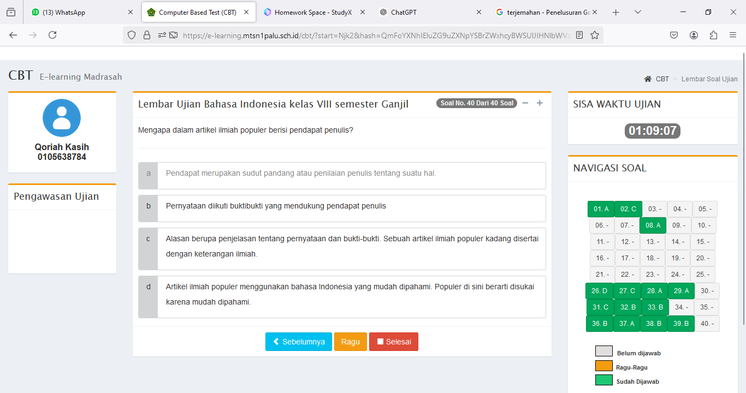
Task: Open the extensions puzzle icon
Action: click(713, 35)
